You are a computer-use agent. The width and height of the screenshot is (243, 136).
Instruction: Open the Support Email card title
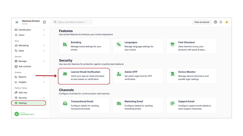[x=186, y=101]
